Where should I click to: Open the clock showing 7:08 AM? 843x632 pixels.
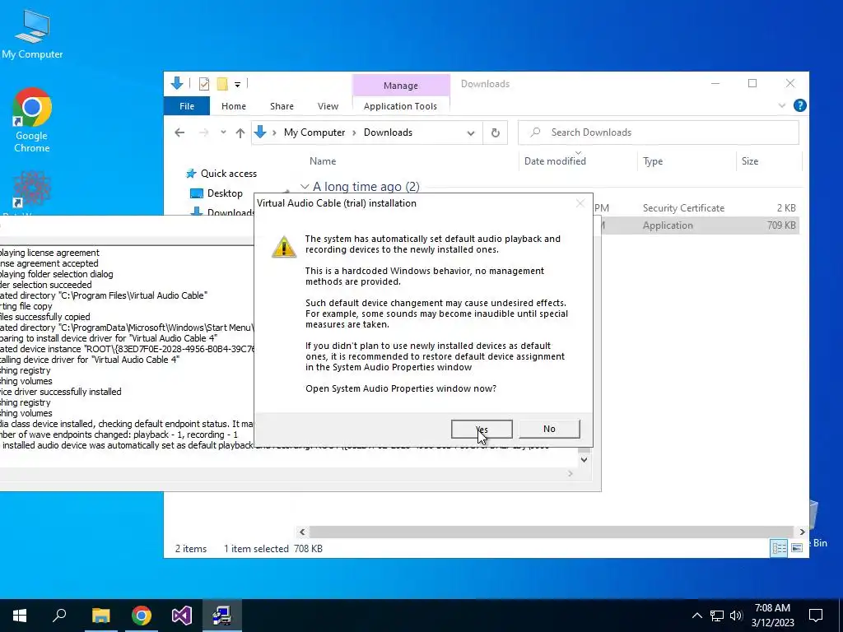tap(772, 616)
